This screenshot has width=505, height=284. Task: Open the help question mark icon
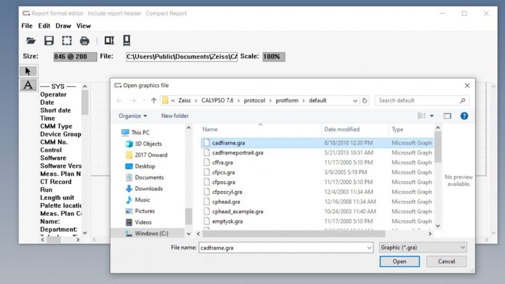[x=464, y=116]
